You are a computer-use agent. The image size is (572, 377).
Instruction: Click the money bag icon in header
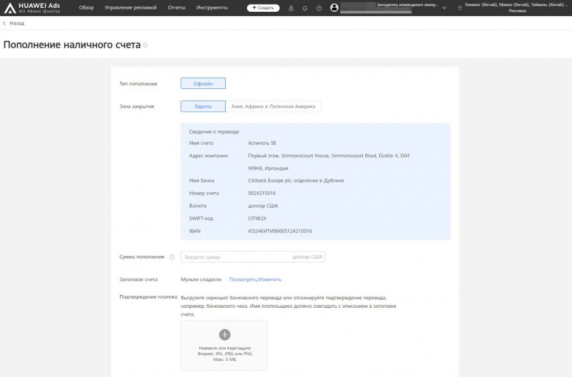pos(290,8)
